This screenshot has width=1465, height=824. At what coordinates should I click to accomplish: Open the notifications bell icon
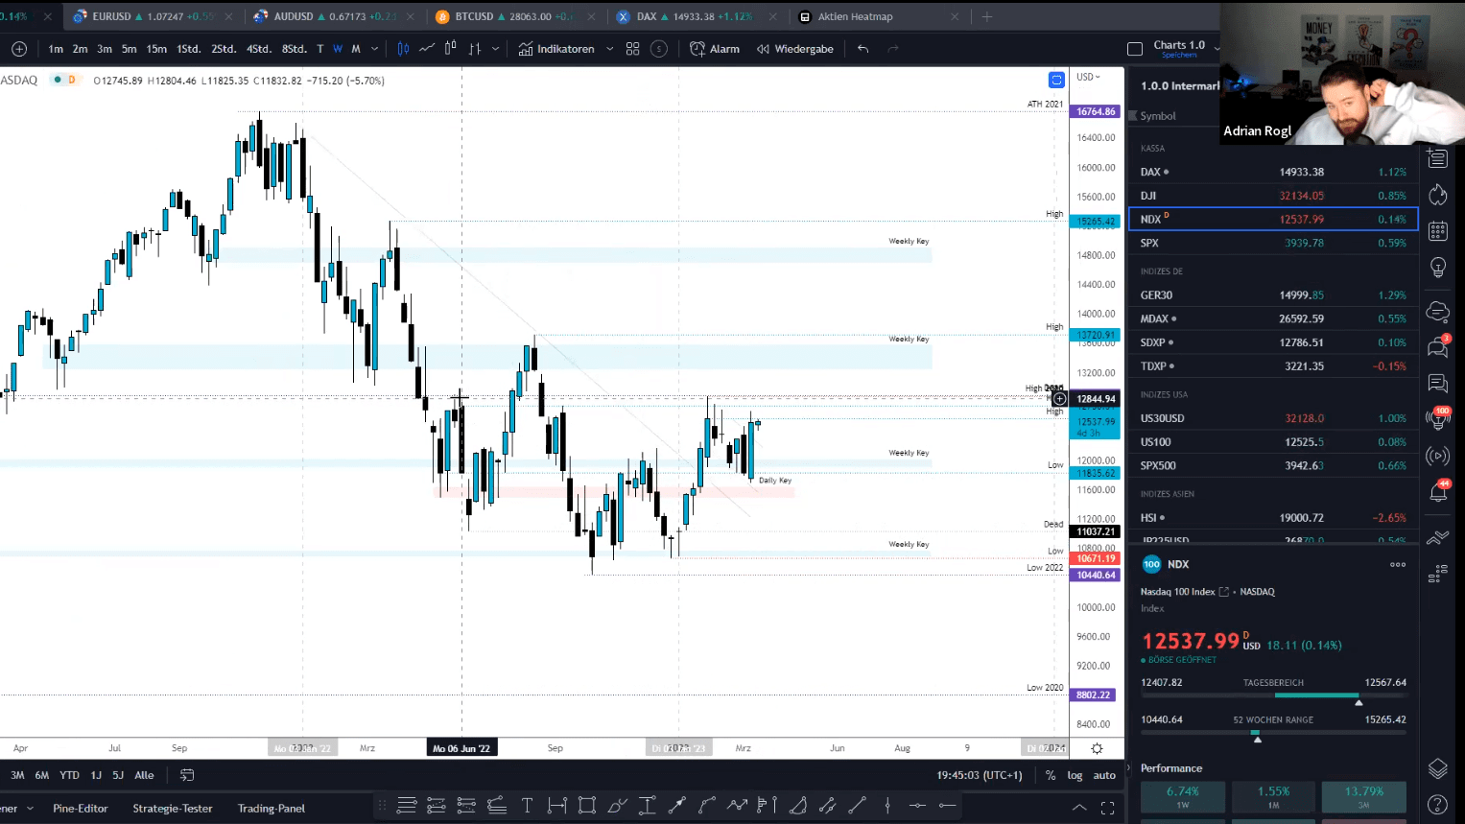tap(1437, 492)
